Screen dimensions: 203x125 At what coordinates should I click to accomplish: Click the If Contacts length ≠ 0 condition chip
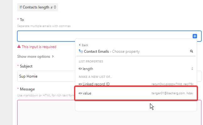pos(38,7)
